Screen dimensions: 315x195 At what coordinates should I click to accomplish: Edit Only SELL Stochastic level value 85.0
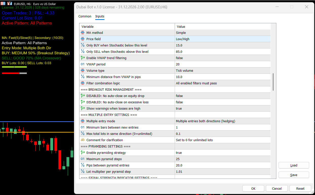click(223, 52)
